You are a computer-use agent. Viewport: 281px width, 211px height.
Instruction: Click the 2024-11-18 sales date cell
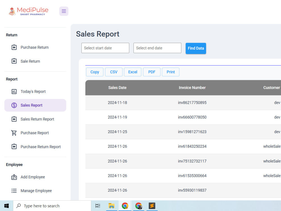pyautogui.click(x=117, y=103)
